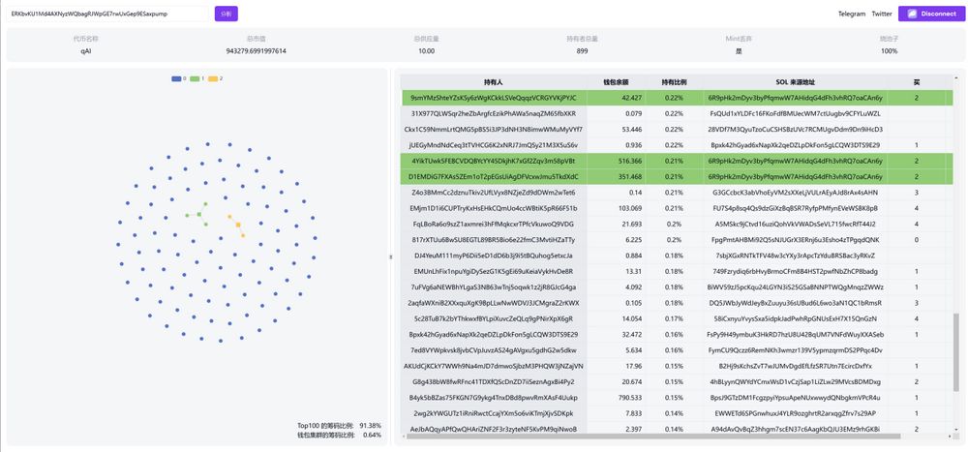
Task: Select the holder row starting with 9smYMz
Action: [x=494, y=98]
